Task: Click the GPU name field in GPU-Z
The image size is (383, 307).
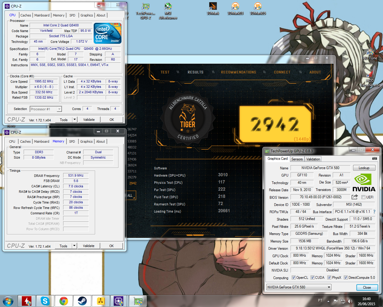Action: point(320,168)
